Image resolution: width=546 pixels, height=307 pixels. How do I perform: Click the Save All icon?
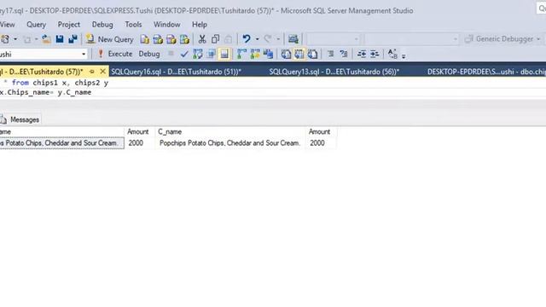click(73, 39)
